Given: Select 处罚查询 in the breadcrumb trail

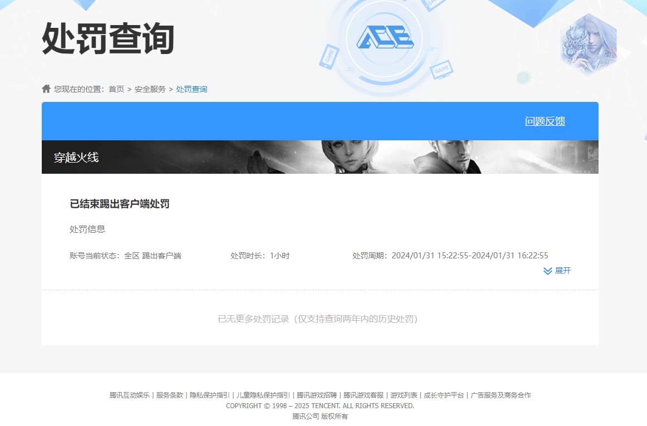Looking at the screenshot, I should pyautogui.click(x=192, y=89).
